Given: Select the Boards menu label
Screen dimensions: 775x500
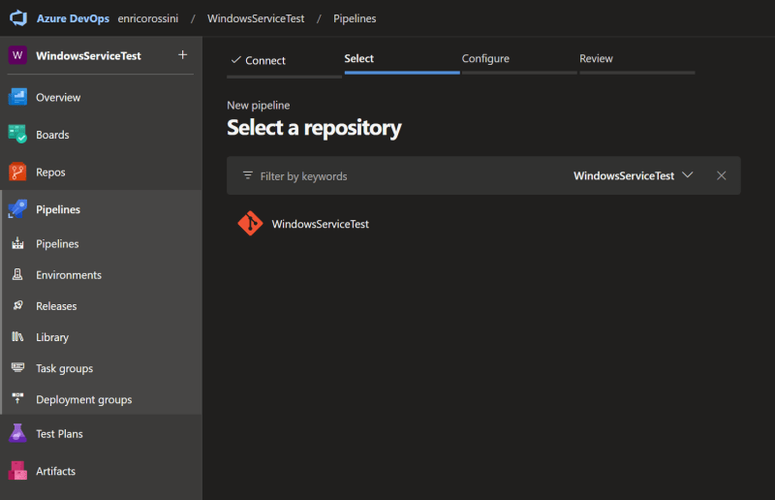Looking at the screenshot, I should tap(52, 135).
